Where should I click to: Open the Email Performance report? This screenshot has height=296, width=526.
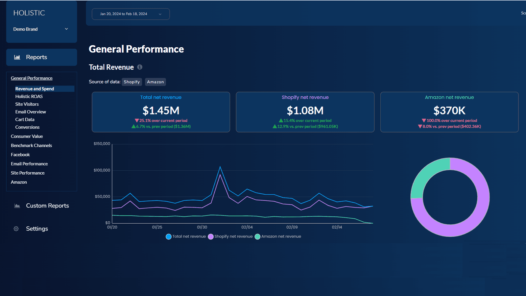pyautogui.click(x=29, y=163)
